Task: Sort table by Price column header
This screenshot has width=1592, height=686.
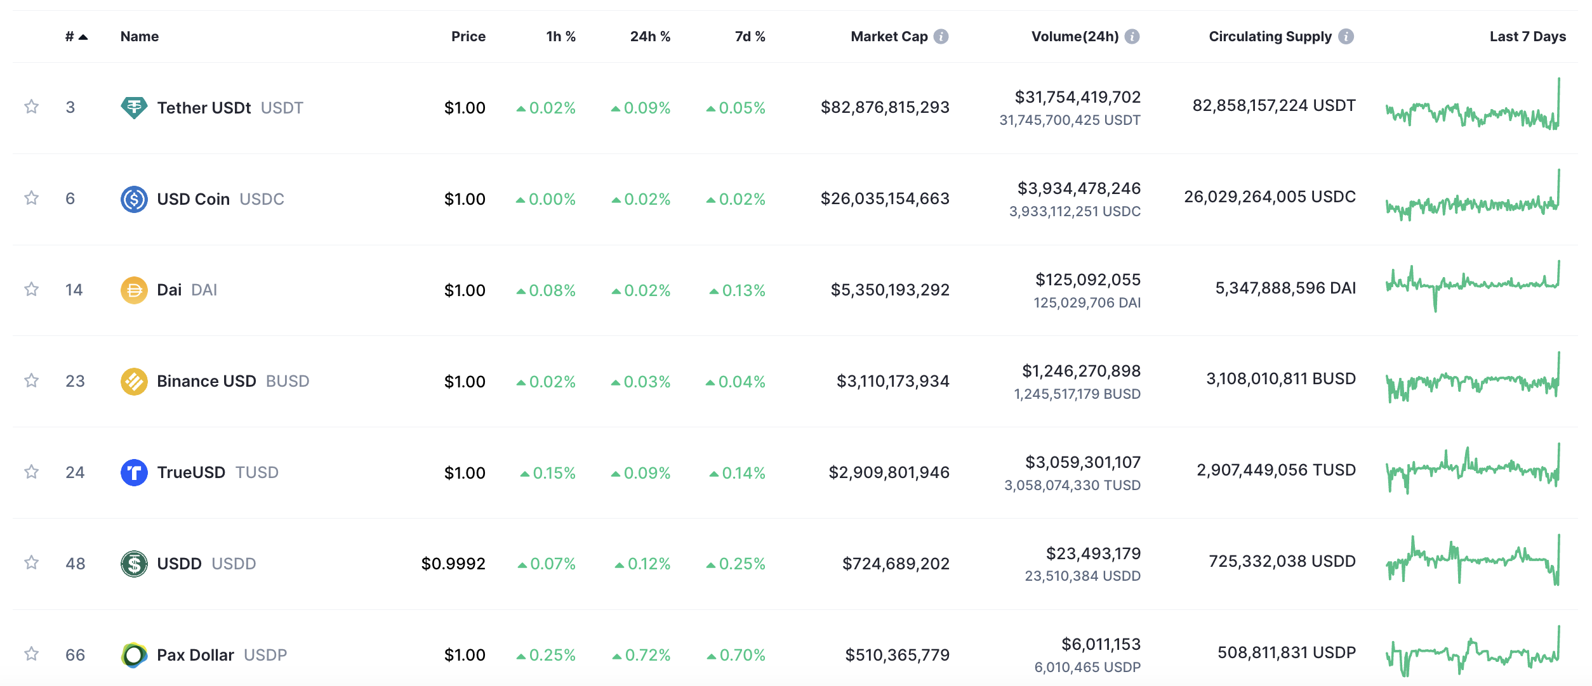Action: [x=468, y=37]
